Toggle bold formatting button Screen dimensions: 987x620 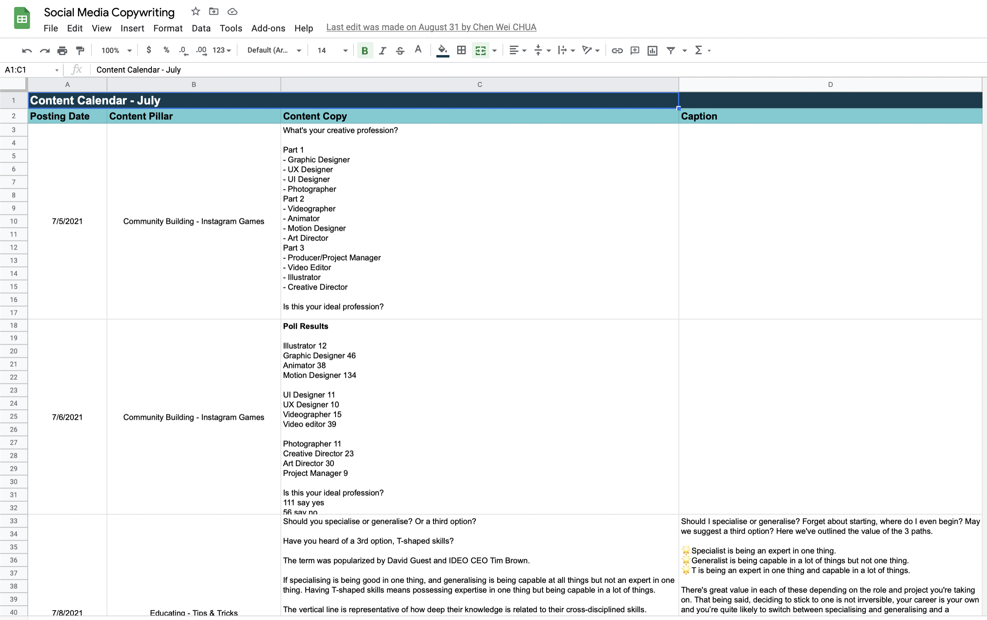(365, 50)
